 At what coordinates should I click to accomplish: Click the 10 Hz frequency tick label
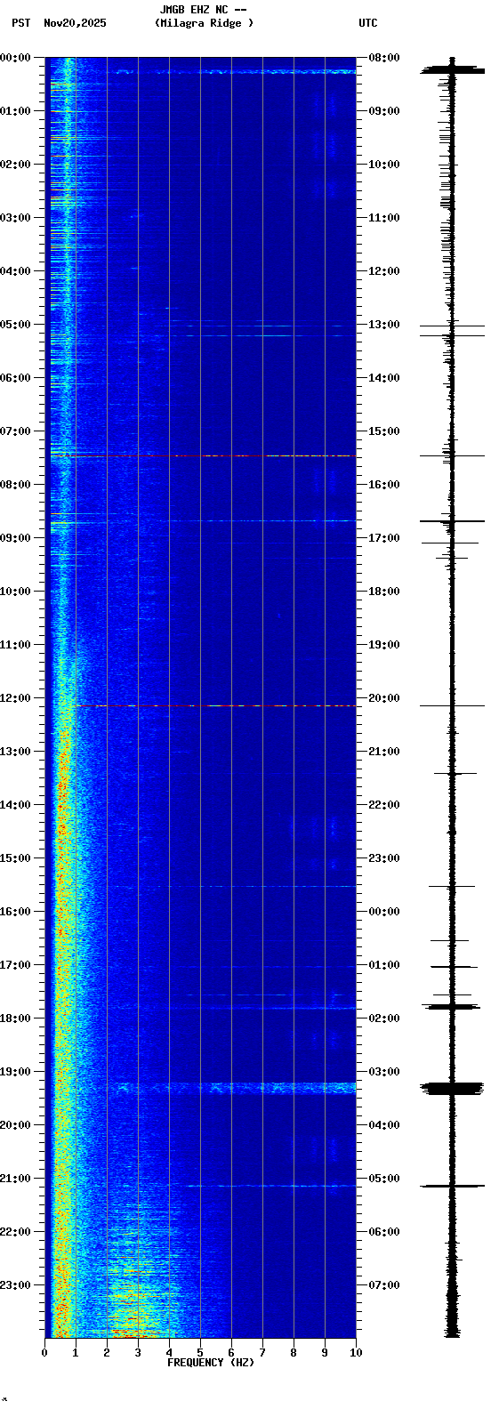[356, 1353]
